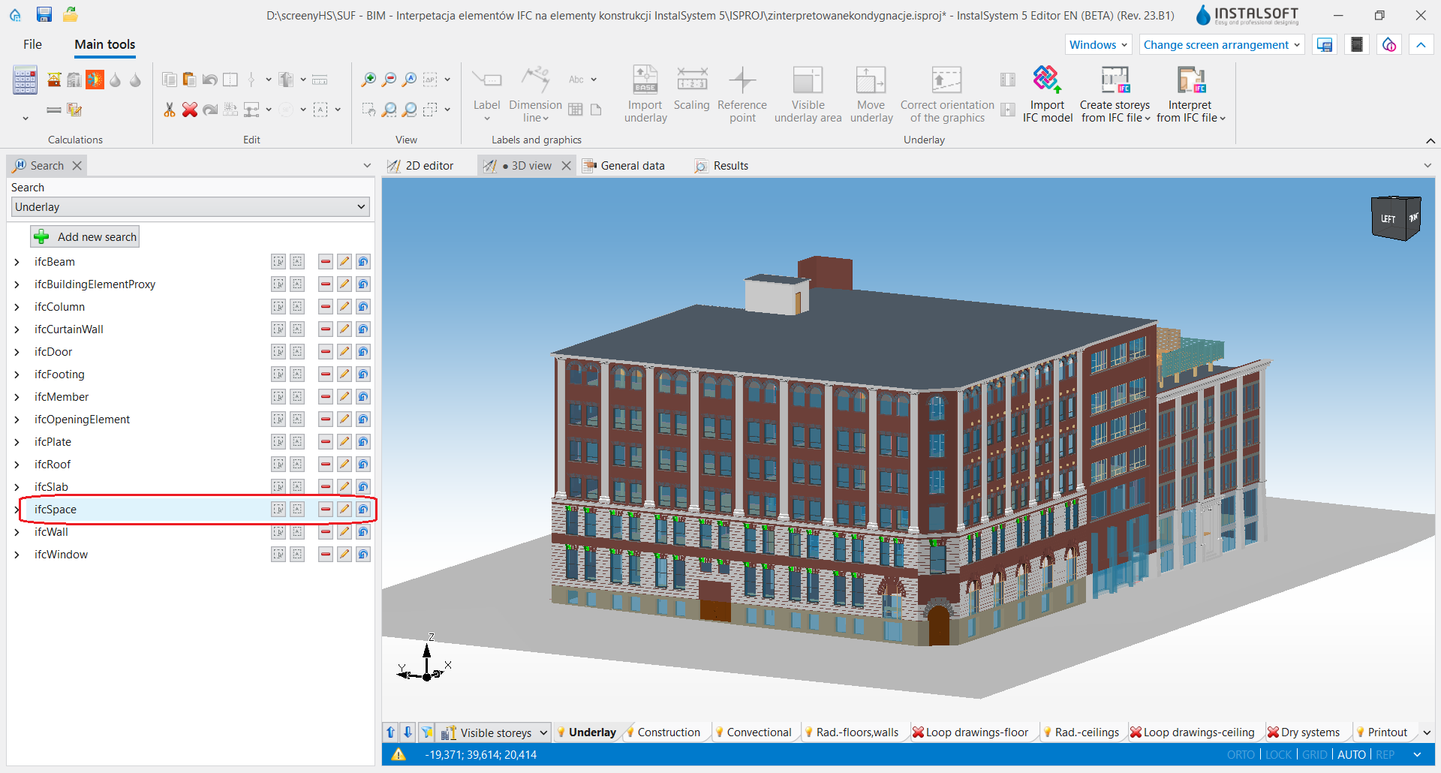Image resolution: width=1441 pixels, height=773 pixels.
Task: Open the Underlay search dropdown
Action: click(191, 207)
